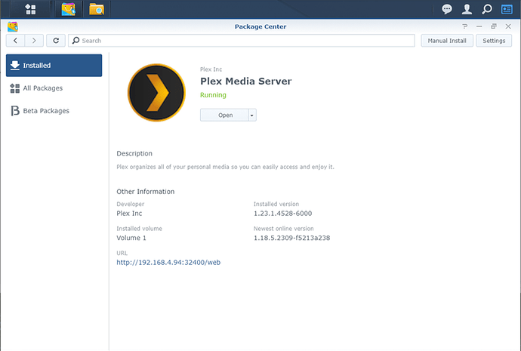Close the Package Center window
The height and width of the screenshot is (351, 521).
[x=508, y=26]
